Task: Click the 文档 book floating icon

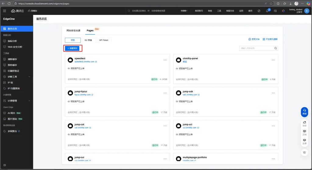Action: 304,133
